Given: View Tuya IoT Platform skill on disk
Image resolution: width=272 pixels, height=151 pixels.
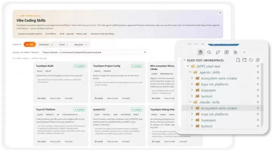Looking at the screenshot, I should tap(55, 141).
